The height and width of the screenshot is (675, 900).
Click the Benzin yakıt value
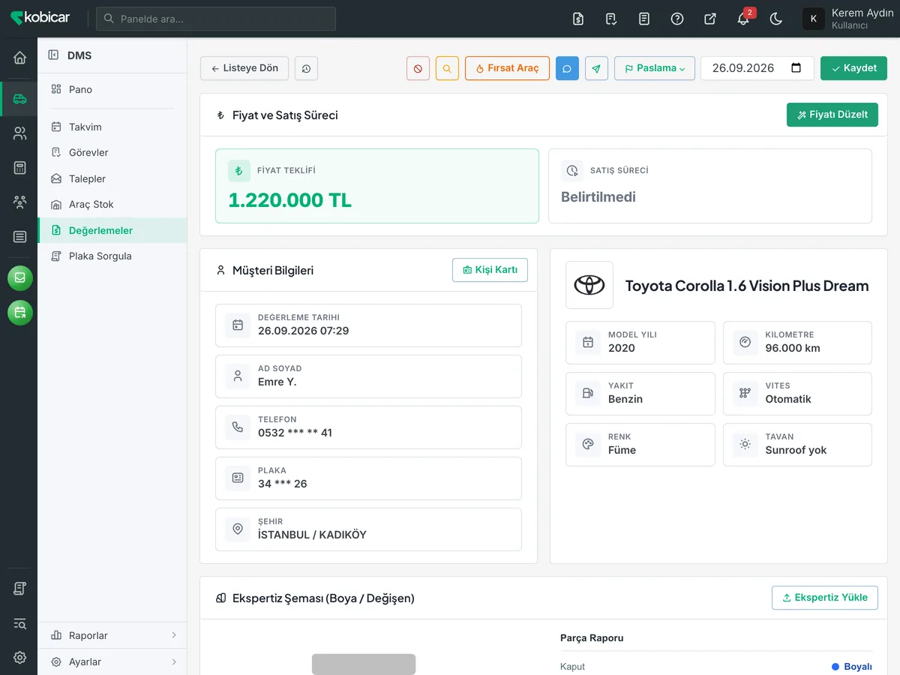point(625,399)
